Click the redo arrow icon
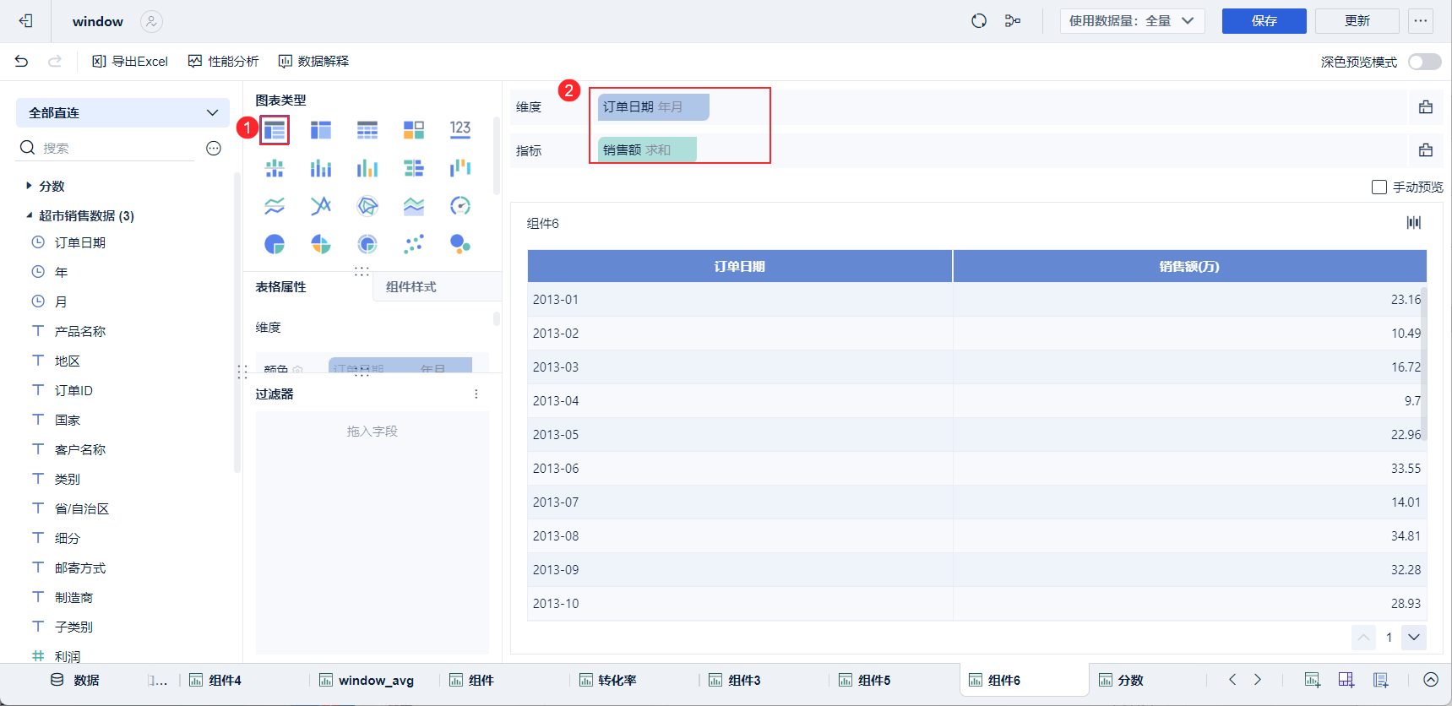The image size is (1452, 706). pyautogui.click(x=55, y=61)
